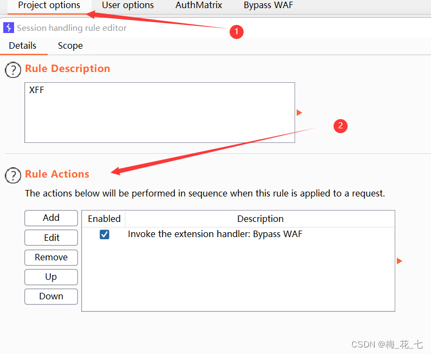The image size is (431, 354).
Task: Click the 'Session handling rule editor' window title
Action: pos(71,28)
